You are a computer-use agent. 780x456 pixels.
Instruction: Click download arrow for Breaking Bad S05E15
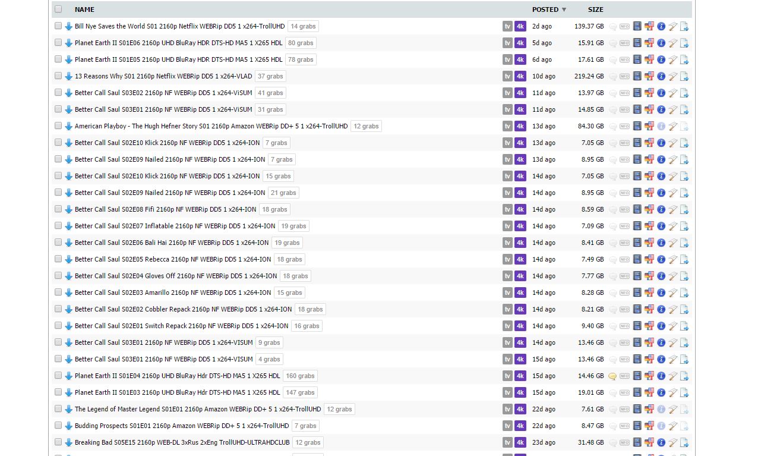(68, 442)
